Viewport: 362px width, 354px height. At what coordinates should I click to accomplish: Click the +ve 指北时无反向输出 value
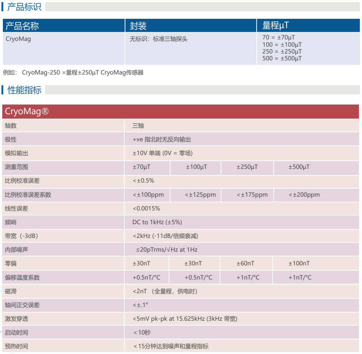(161, 140)
